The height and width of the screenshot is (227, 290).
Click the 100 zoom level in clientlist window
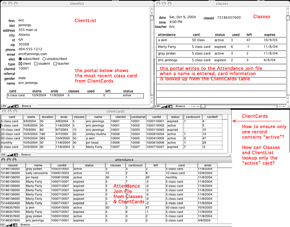(x=4, y=106)
